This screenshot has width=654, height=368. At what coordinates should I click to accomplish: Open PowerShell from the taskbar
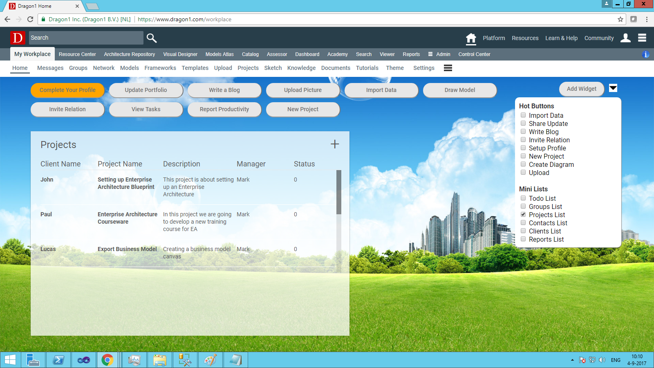click(58, 360)
